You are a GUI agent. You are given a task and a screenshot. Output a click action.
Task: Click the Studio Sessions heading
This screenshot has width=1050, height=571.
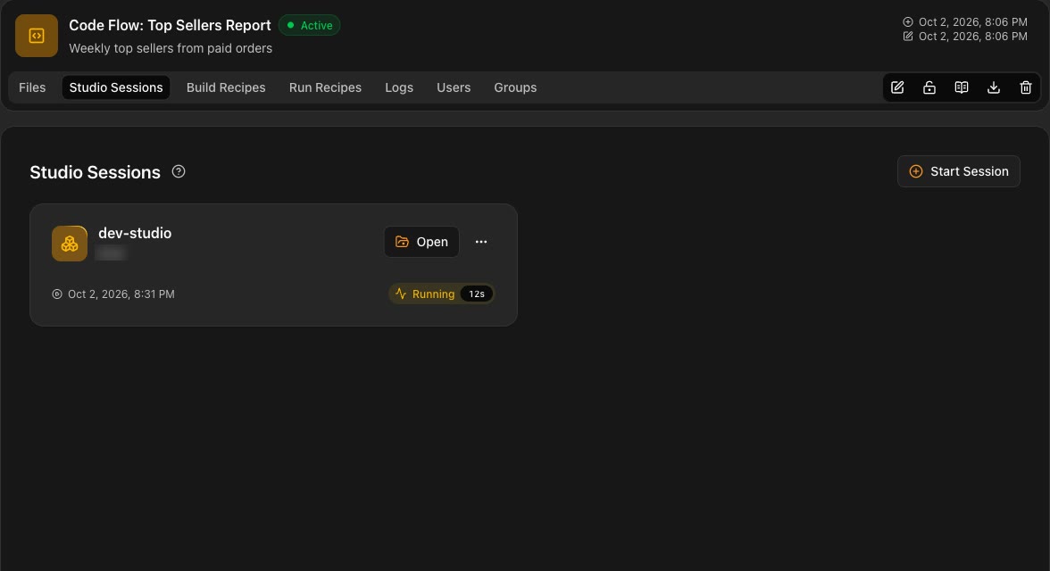(95, 172)
